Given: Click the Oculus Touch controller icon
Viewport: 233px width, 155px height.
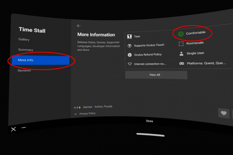Looking at the screenshot, I should (129, 46).
